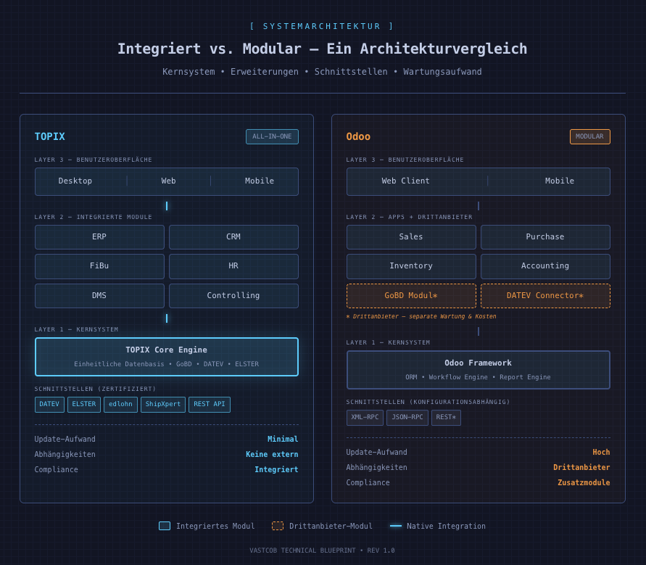Click the Integriertes Modul legend swatch
Image resolution: width=646 pixels, height=565 pixels.
[x=164, y=526]
